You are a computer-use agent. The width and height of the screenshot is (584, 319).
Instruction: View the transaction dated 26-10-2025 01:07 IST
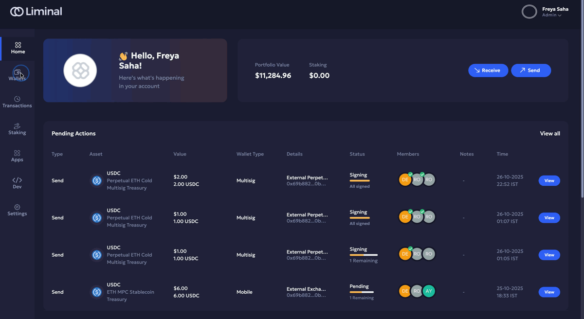point(549,218)
